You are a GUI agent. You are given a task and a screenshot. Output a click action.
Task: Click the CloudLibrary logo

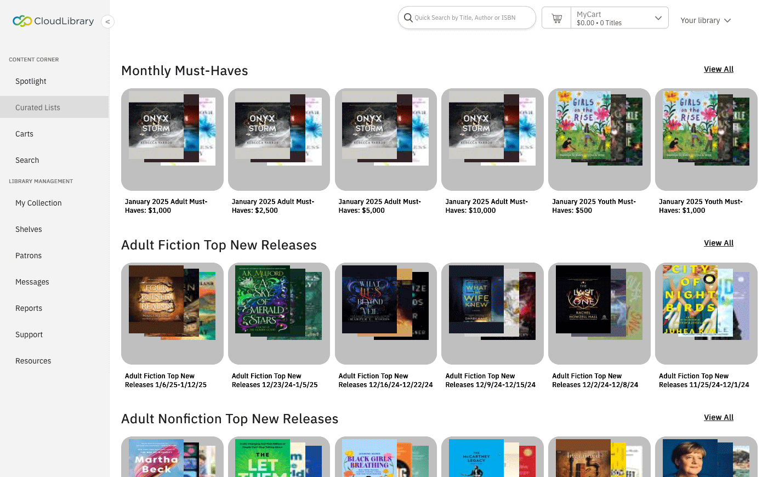tap(52, 21)
